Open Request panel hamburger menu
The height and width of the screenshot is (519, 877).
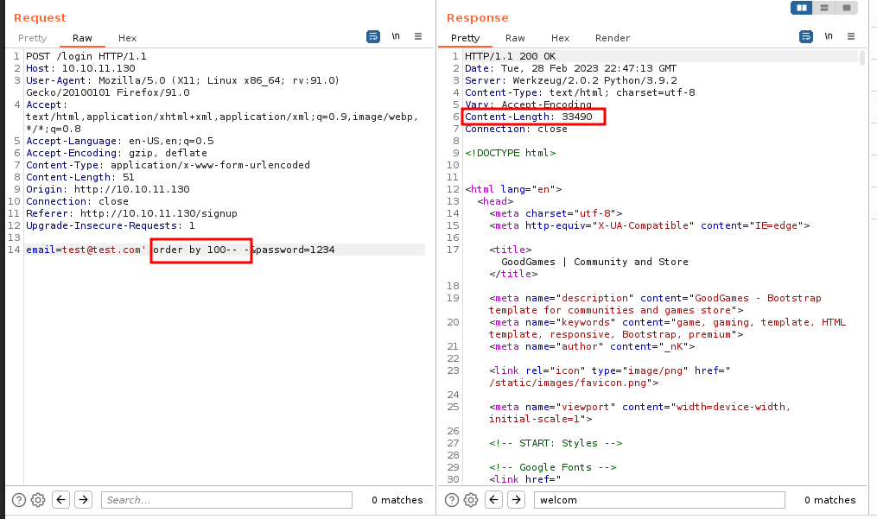(x=418, y=36)
